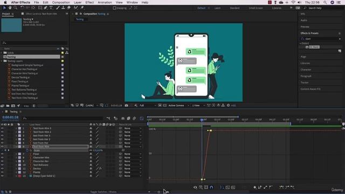Toggle graph editor in timeline header
The height and width of the screenshot is (194, 345).
[142, 119]
